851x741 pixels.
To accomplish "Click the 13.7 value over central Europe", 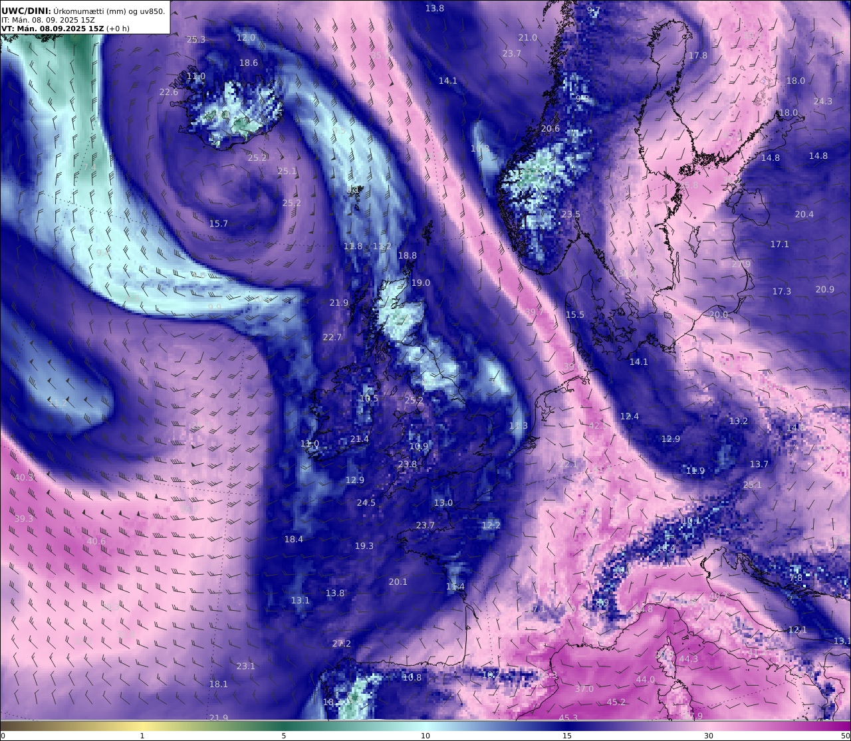I will point(759,465).
